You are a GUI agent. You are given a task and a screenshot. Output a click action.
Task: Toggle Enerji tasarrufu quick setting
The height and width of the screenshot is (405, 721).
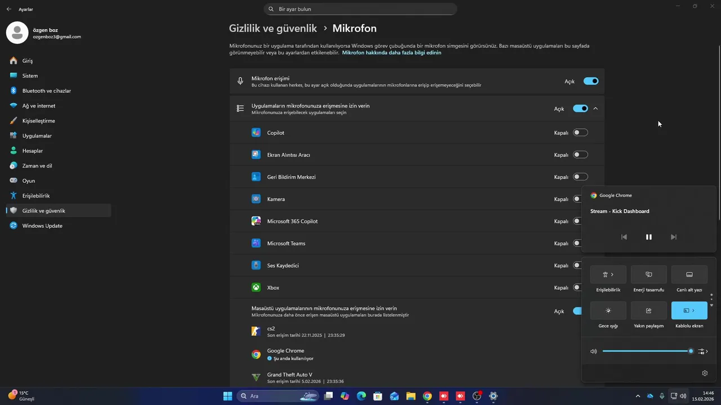(649, 274)
